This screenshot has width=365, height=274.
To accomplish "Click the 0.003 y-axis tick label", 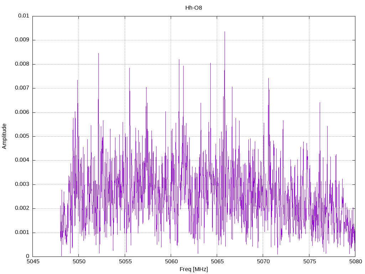I will [22, 184].
